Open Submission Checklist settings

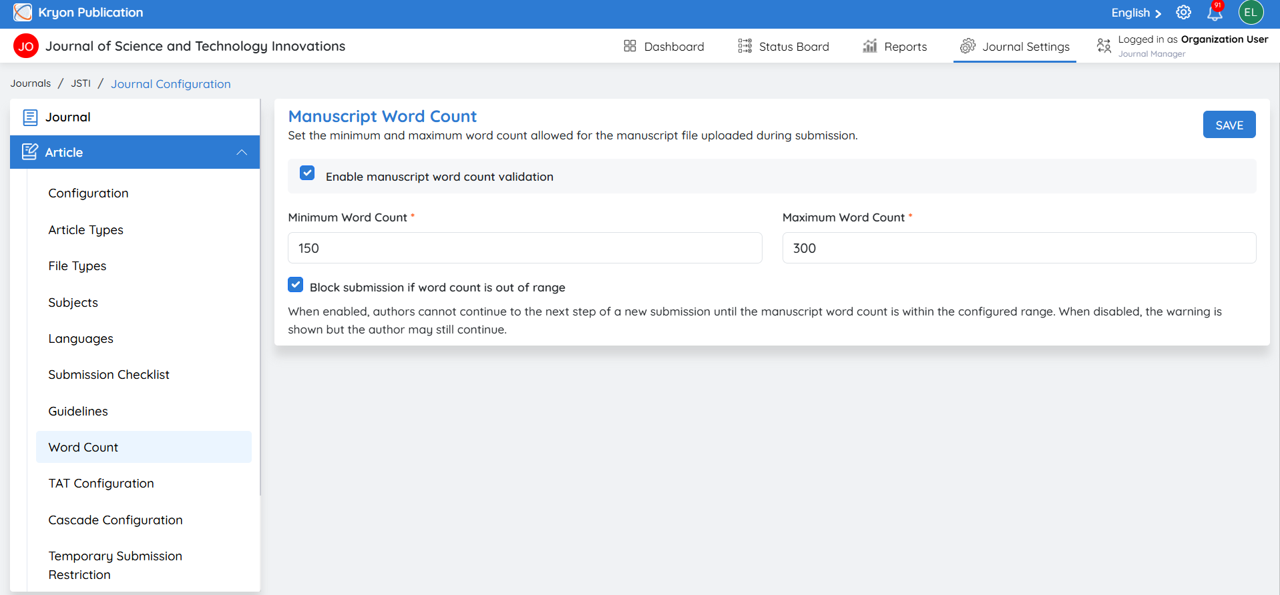click(109, 375)
